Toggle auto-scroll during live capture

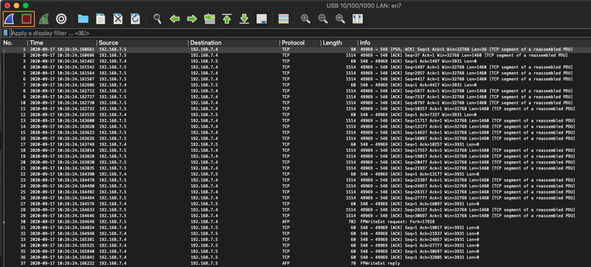point(262,19)
